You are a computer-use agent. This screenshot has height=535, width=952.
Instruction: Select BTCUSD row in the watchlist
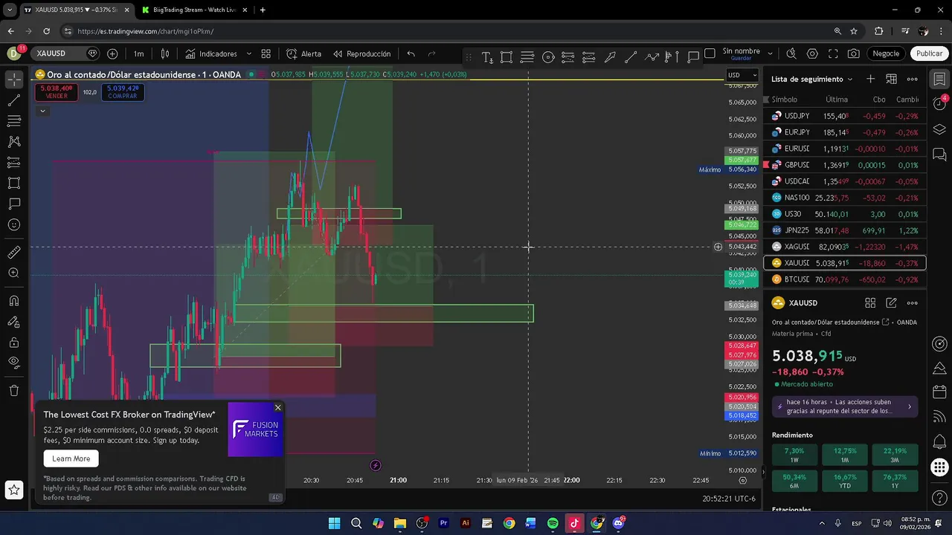click(845, 279)
